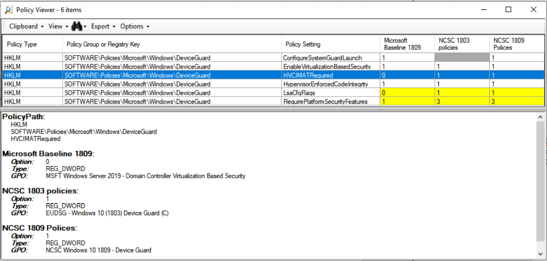Maximize the Policy Viewer window
The width and height of the screenshot is (547, 261).
point(508,9)
